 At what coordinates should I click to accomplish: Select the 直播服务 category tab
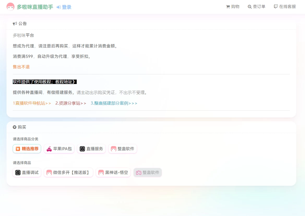coord(91,149)
